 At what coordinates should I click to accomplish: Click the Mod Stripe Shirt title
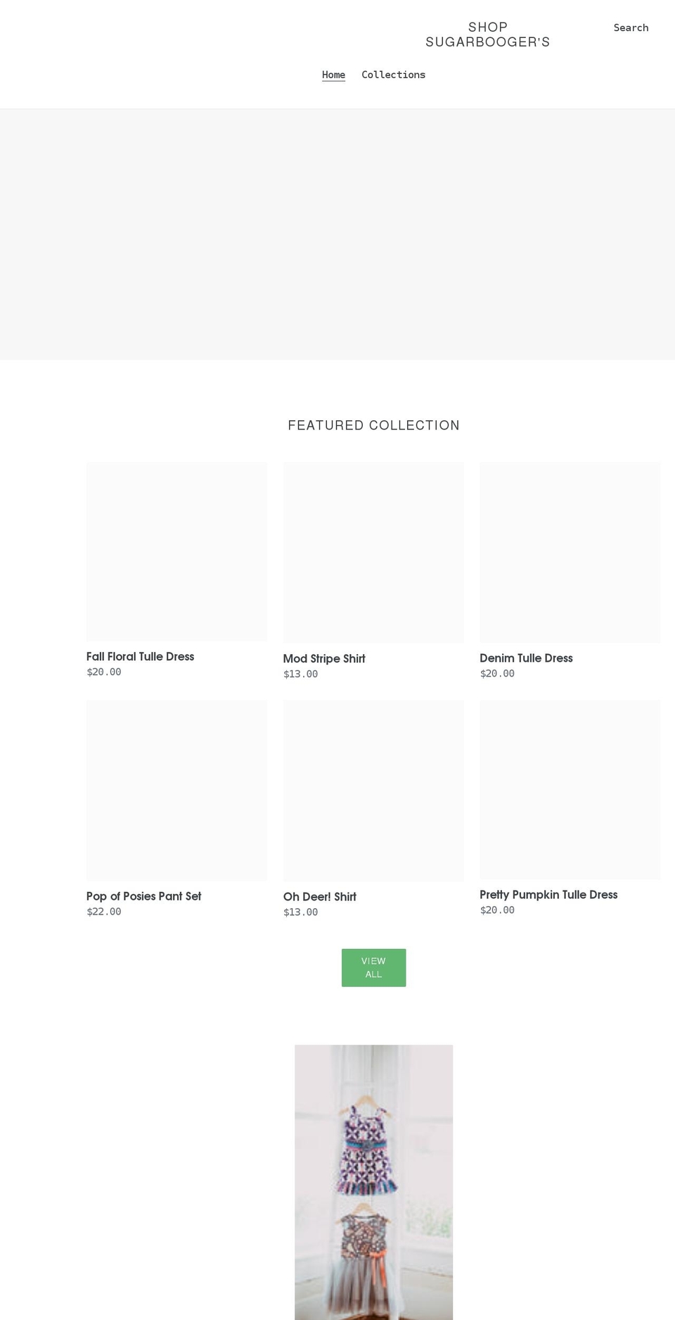(324, 658)
